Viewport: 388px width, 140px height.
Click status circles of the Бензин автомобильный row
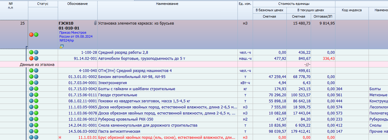(34, 77)
